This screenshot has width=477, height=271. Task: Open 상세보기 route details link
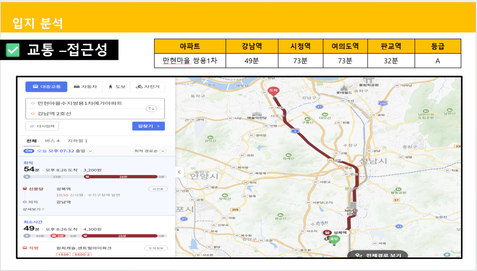click(34, 209)
